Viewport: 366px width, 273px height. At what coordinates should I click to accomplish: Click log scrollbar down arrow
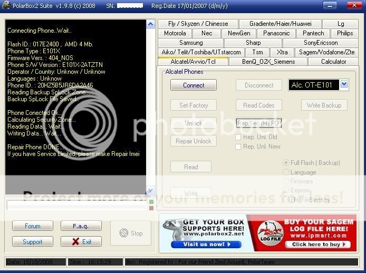point(151,190)
